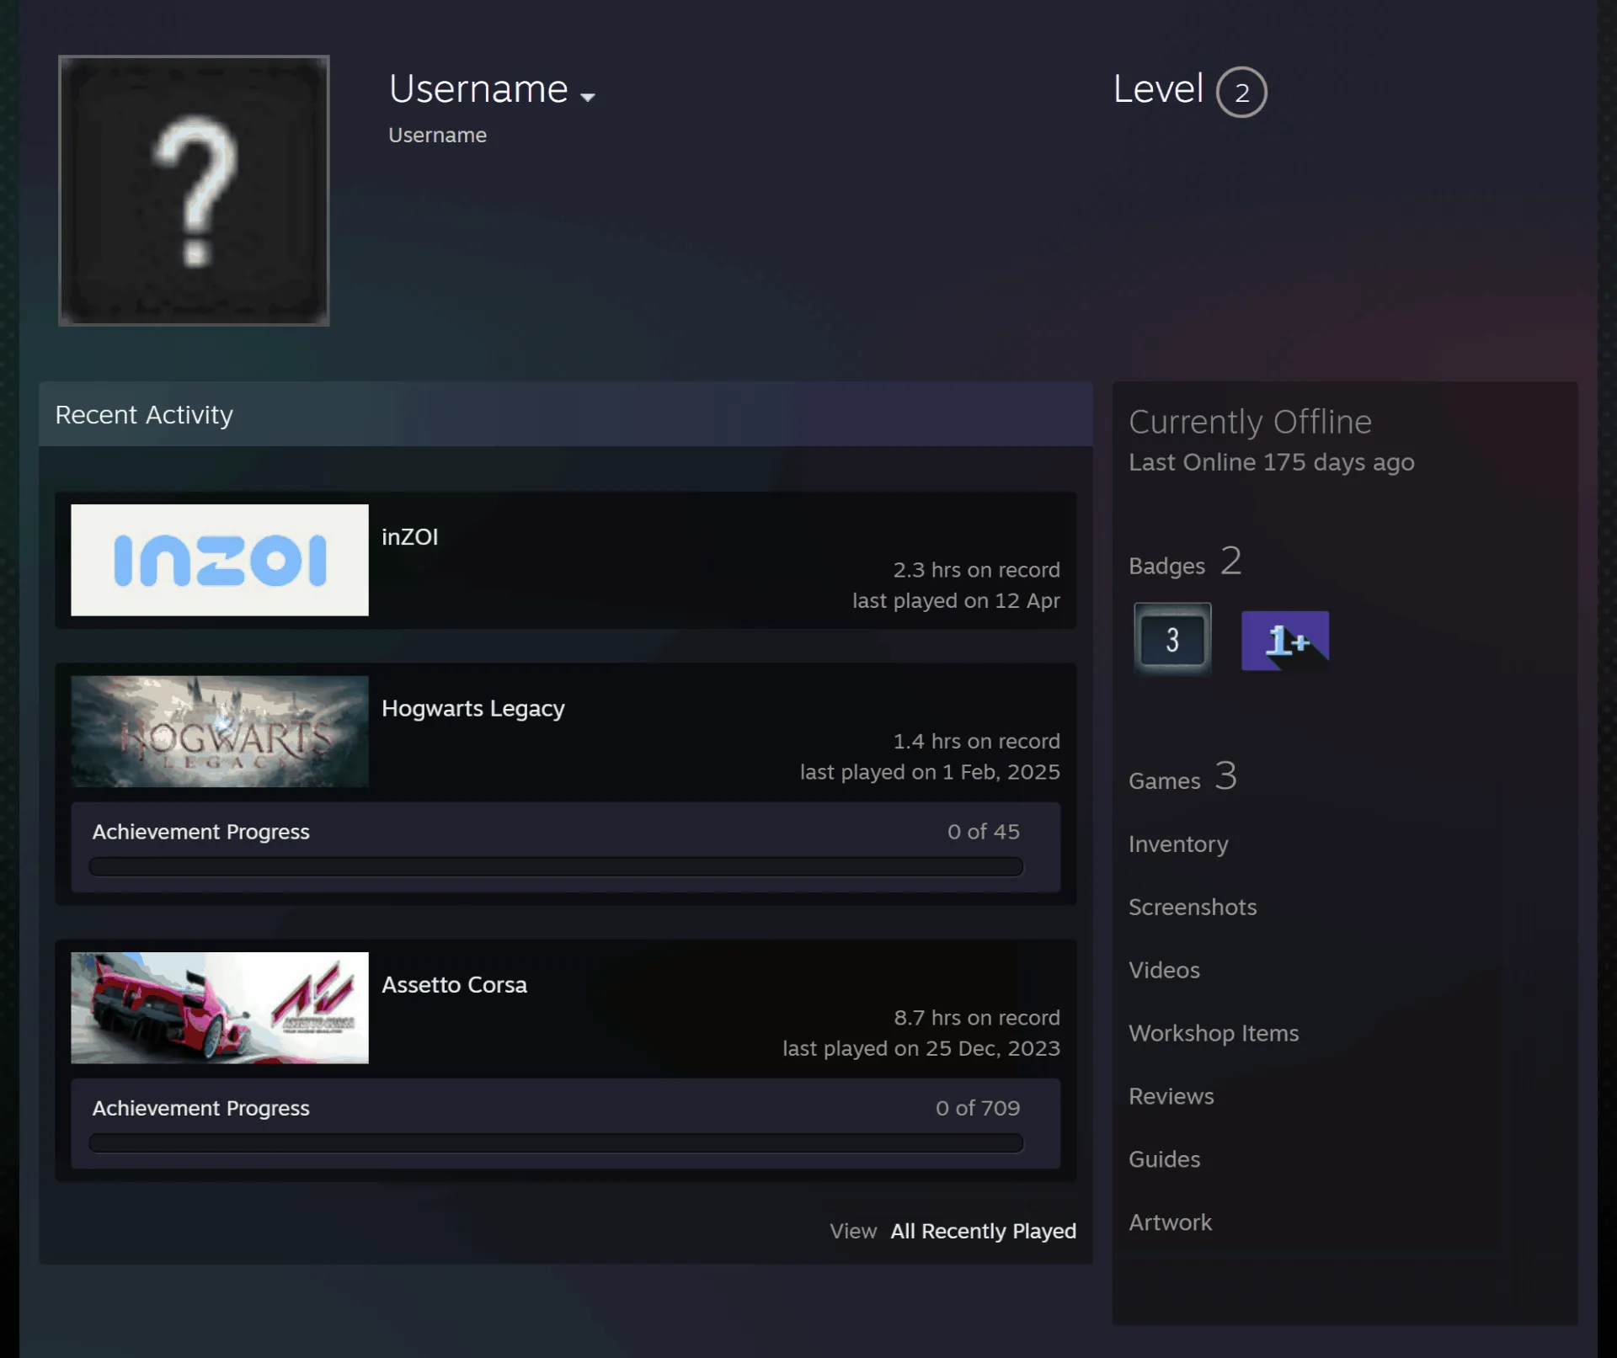1617x1358 pixels.
Task: View All Recently Played games
Action: (984, 1231)
